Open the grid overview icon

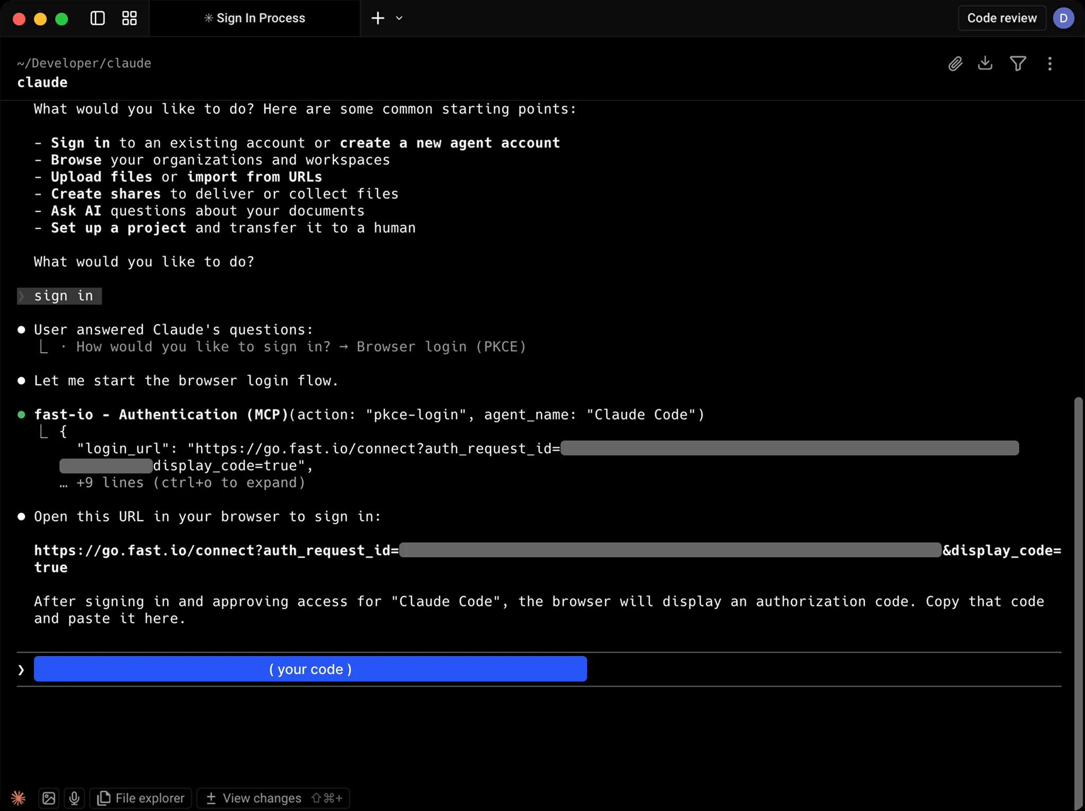[x=130, y=18]
